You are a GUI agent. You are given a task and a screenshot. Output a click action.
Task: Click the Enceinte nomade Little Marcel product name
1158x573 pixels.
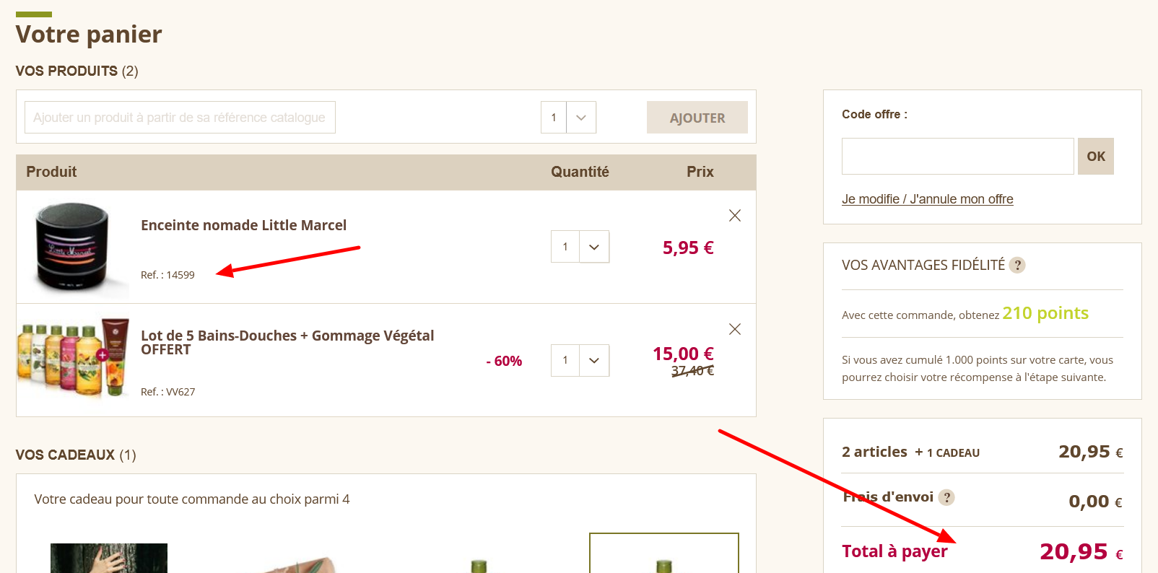click(244, 224)
